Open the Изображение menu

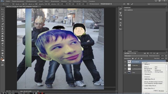pyautogui.click(x=31, y=1)
